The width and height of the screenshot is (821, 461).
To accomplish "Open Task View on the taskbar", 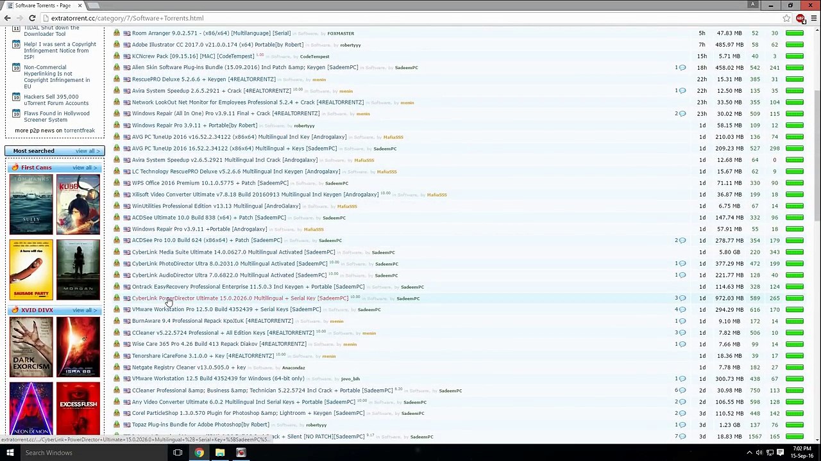I will [178, 453].
